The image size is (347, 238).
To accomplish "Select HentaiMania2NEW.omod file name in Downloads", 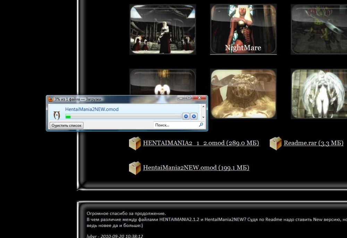I will click(92, 109).
